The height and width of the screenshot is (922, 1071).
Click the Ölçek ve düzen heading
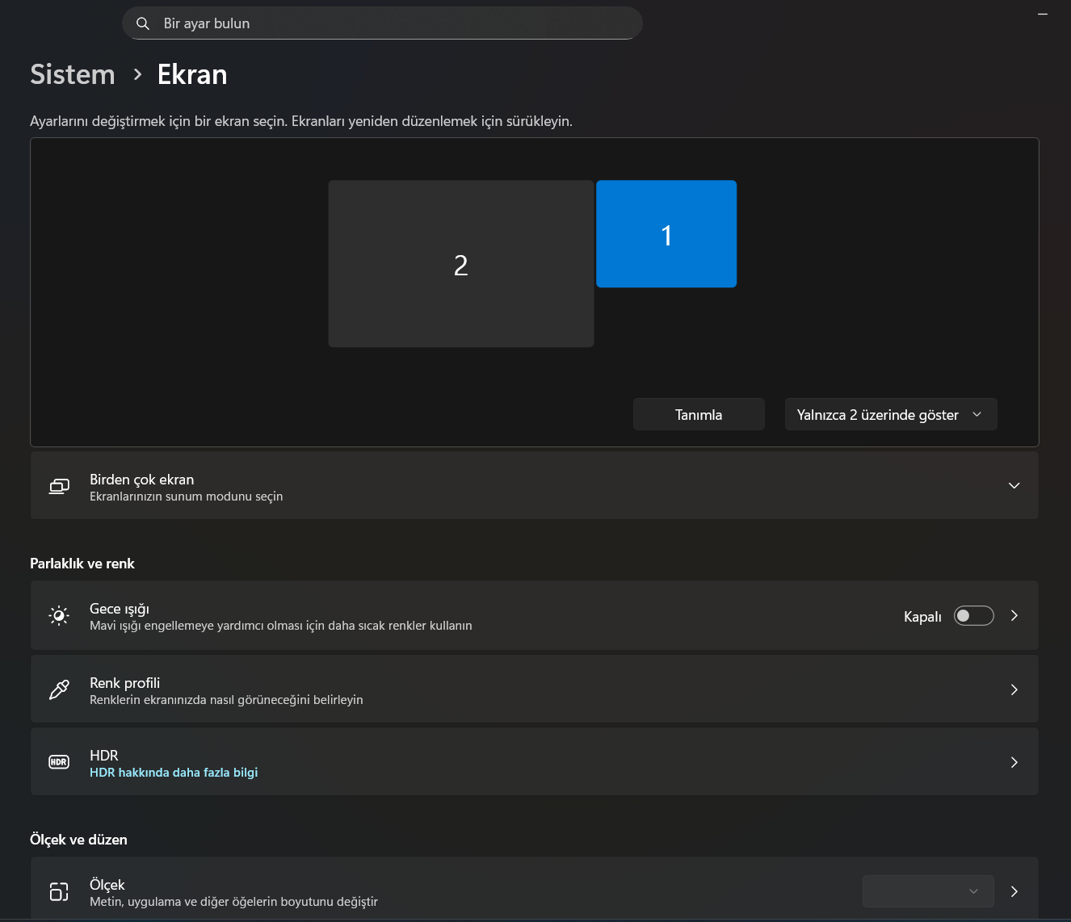tap(78, 840)
